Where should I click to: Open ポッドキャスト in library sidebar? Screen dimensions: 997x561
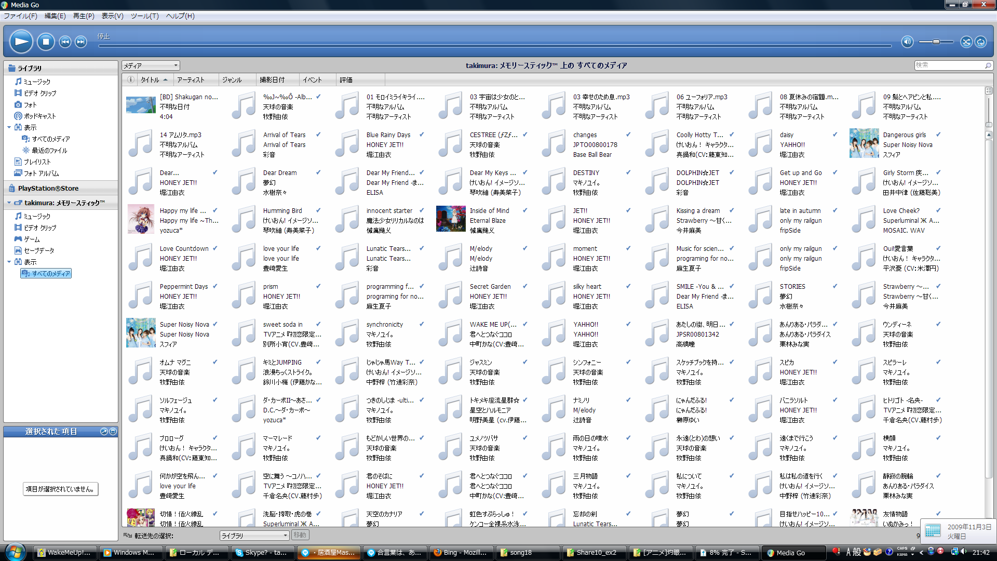pos(35,116)
